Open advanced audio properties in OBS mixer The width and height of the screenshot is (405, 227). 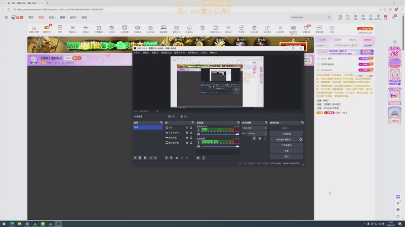click(x=198, y=158)
